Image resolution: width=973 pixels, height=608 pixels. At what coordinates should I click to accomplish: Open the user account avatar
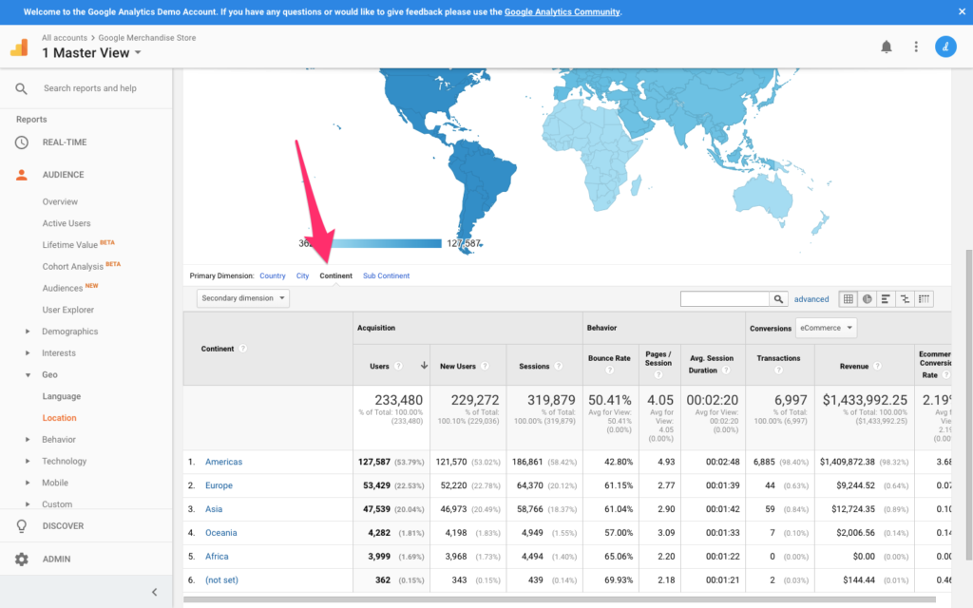(x=945, y=47)
